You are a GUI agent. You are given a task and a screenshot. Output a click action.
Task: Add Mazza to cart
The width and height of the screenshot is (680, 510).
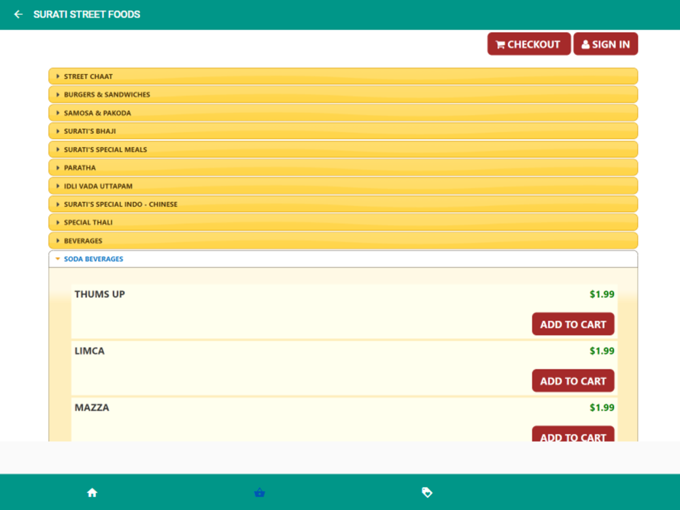click(x=573, y=434)
